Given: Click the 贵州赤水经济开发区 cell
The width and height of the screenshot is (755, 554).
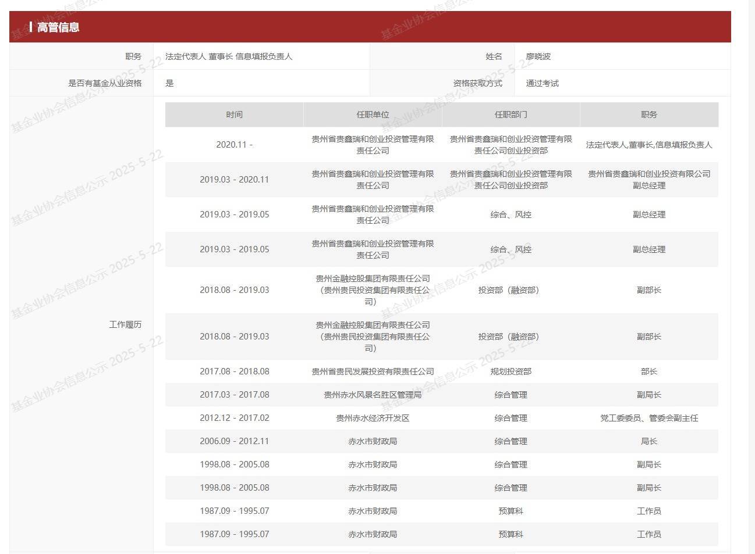Looking at the screenshot, I should [x=373, y=418].
